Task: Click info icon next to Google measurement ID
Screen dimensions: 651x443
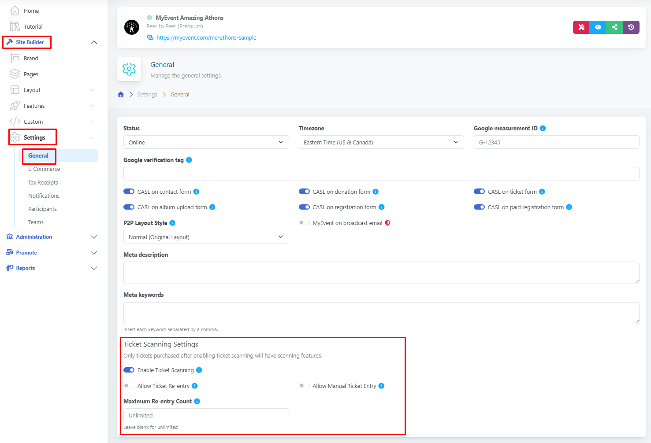Action: (543, 129)
